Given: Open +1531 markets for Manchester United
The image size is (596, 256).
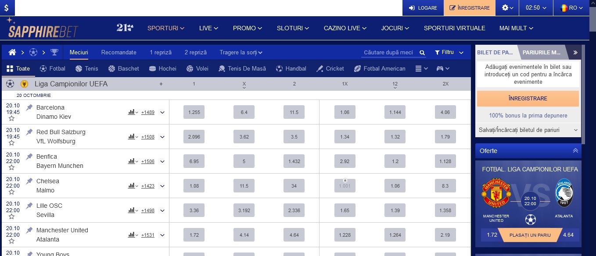Looking at the screenshot, I should (x=148, y=235).
